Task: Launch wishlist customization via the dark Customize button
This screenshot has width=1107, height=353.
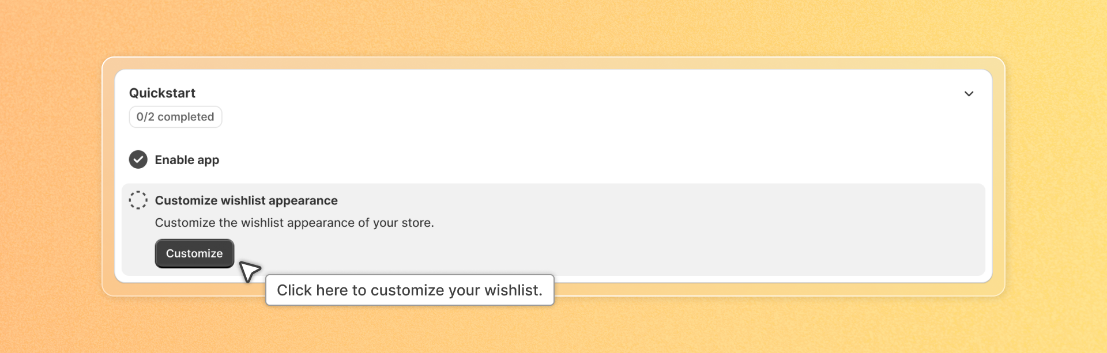Action: pyautogui.click(x=194, y=253)
